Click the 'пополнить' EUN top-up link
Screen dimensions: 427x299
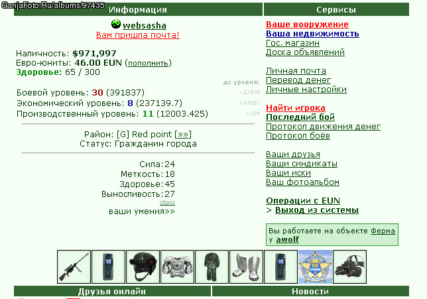click(148, 63)
